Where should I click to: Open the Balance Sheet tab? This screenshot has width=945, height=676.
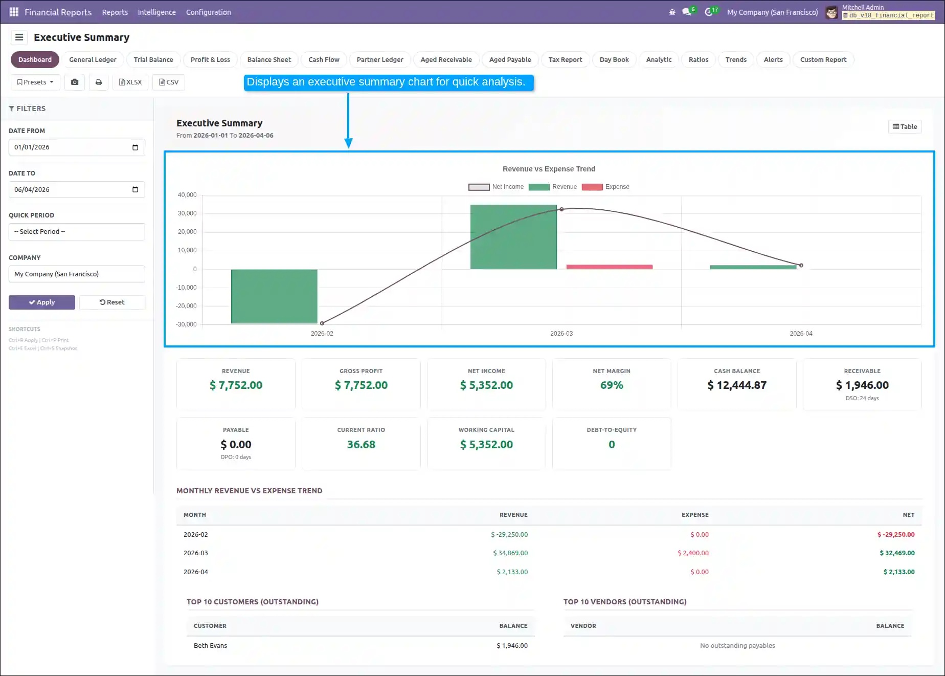tap(269, 59)
